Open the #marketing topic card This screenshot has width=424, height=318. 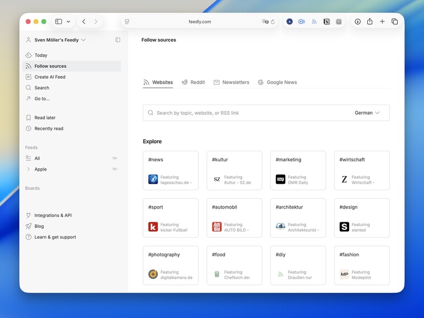[298, 171]
